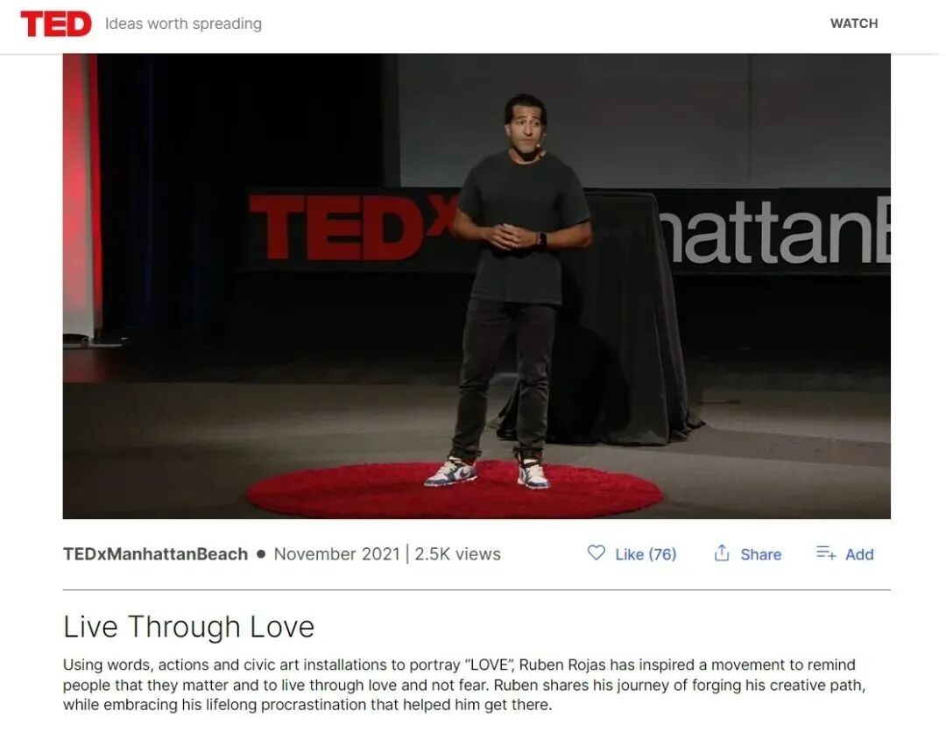This screenshot has height=746, width=946.
Task: Click the Ideas worth spreading tagline
Action: pos(183,24)
